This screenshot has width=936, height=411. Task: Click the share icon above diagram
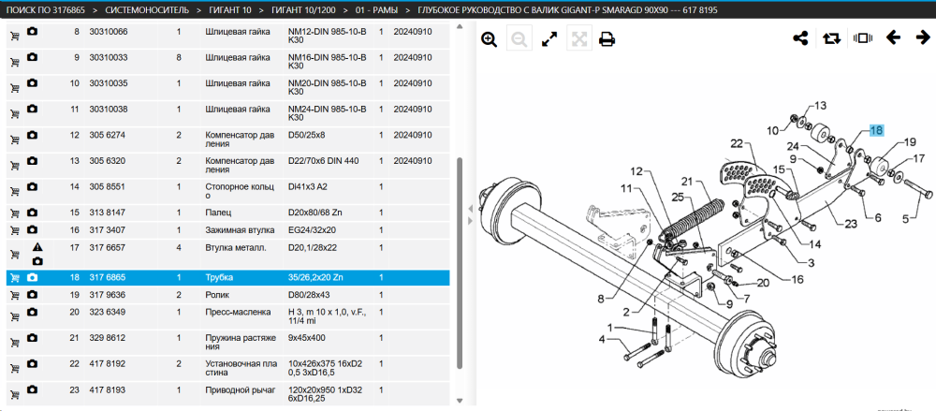pyautogui.click(x=800, y=38)
